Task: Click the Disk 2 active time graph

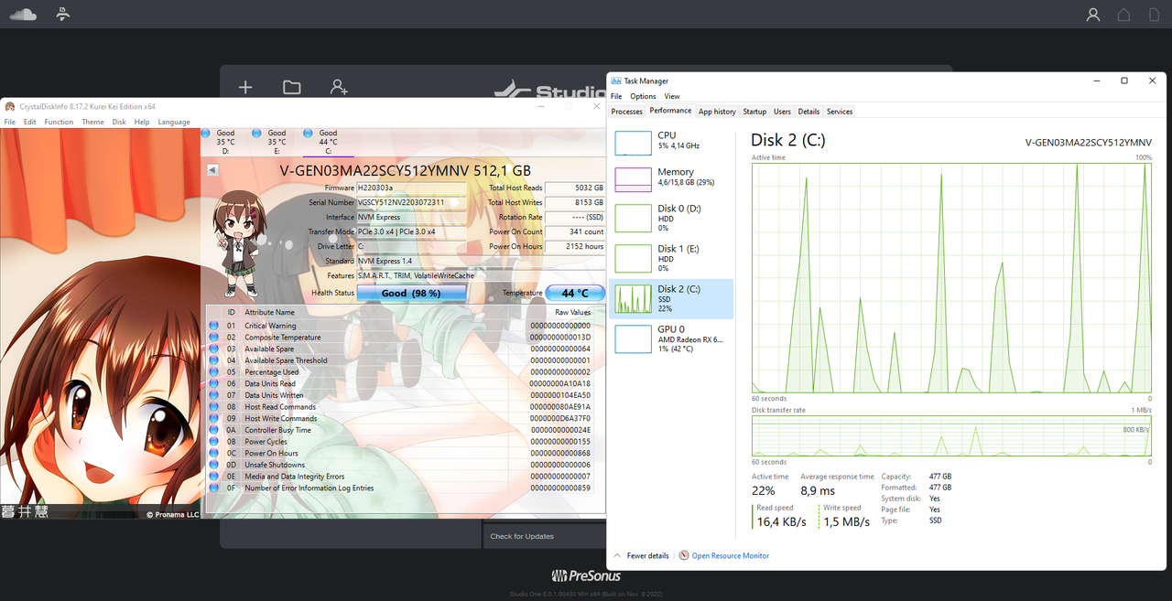Action: 951,278
